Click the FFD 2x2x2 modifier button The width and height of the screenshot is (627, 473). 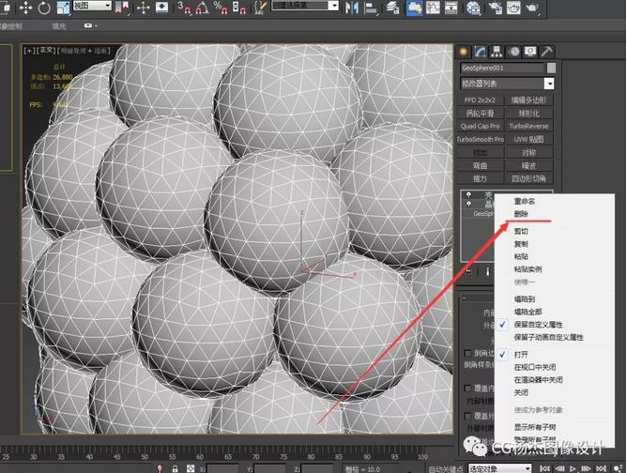pos(480,100)
